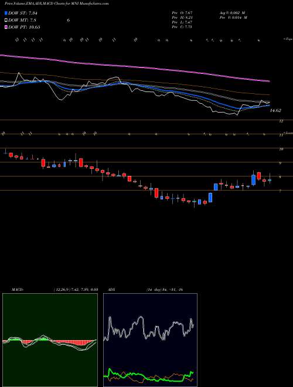The image size is (293, 387).
Task: Click the price axis label 8
Action: (x=280, y=177)
